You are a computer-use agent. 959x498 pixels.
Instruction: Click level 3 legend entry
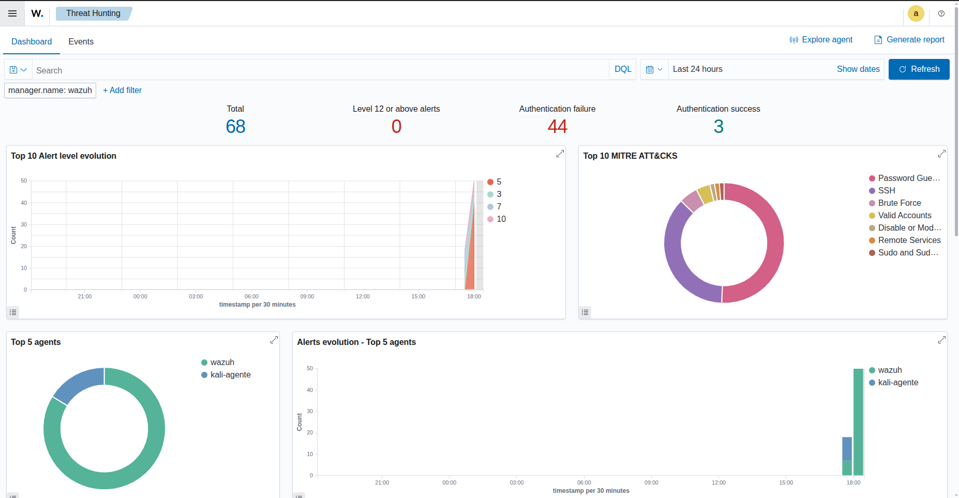tap(495, 194)
